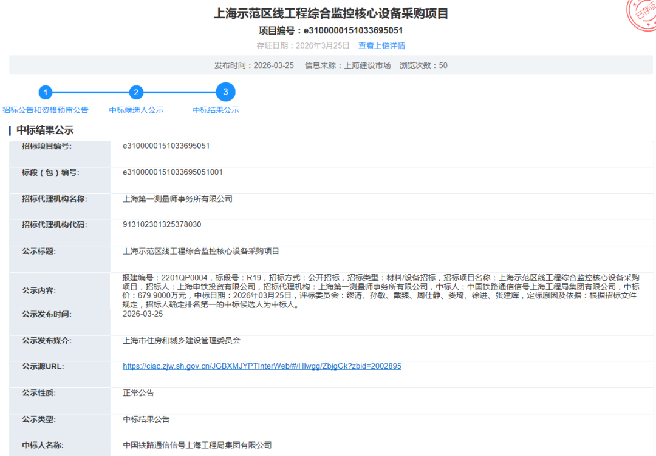Screen dimensions: 656x456
Task: Open step 2 circle in progress bar
Action: pyautogui.click(x=136, y=92)
